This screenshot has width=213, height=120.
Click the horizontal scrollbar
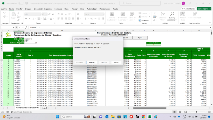(x=150, y=108)
